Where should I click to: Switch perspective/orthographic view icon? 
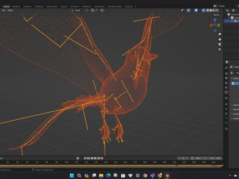click(220, 49)
